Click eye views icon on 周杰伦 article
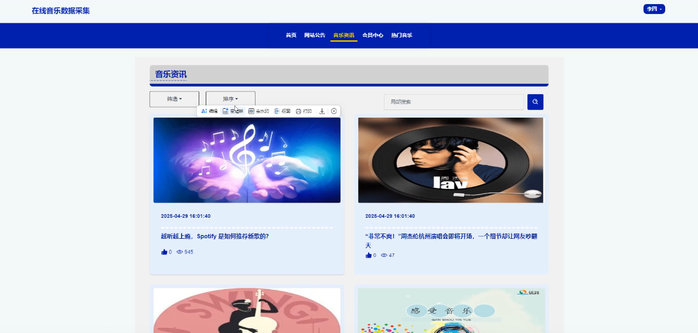The image size is (698, 333). 384,255
